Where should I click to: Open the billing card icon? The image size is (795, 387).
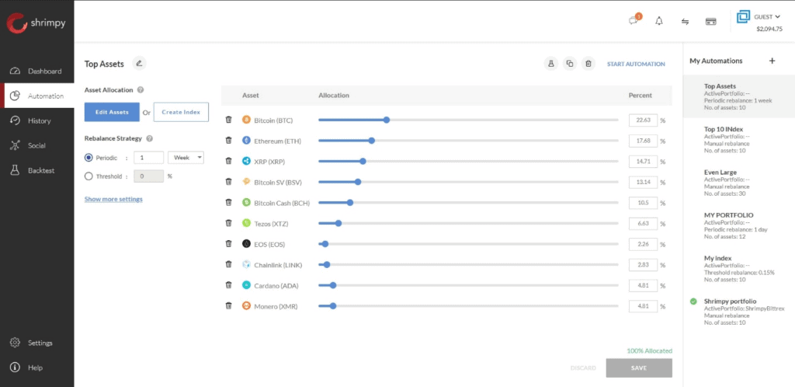(x=711, y=21)
